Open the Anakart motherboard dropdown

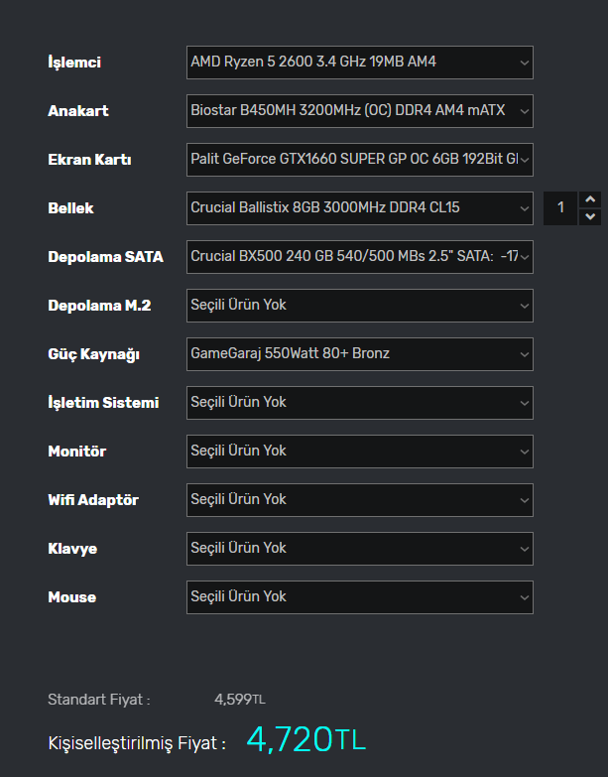coord(359,111)
